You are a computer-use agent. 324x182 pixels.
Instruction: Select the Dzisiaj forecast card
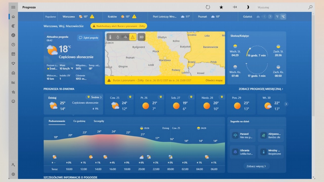click(x=73, y=104)
